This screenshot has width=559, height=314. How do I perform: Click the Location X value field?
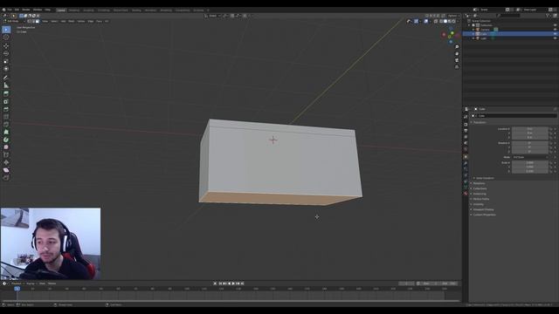point(530,129)
